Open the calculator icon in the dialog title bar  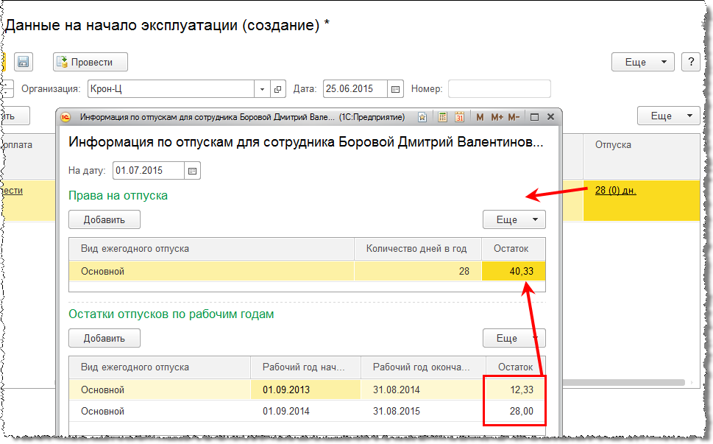(442, 117)
